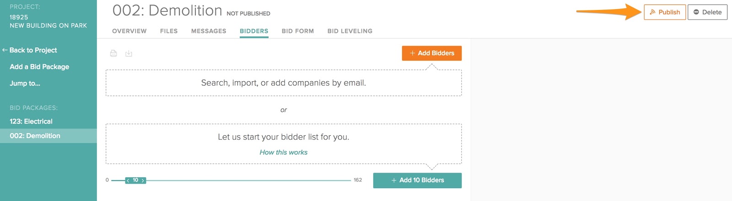Select the 002: Demolition bid package
This screenshot has height=201, width=732.
[x=35, y=136]
